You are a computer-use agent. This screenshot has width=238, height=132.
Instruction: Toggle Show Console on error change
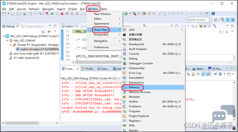[x=209, y=74]
